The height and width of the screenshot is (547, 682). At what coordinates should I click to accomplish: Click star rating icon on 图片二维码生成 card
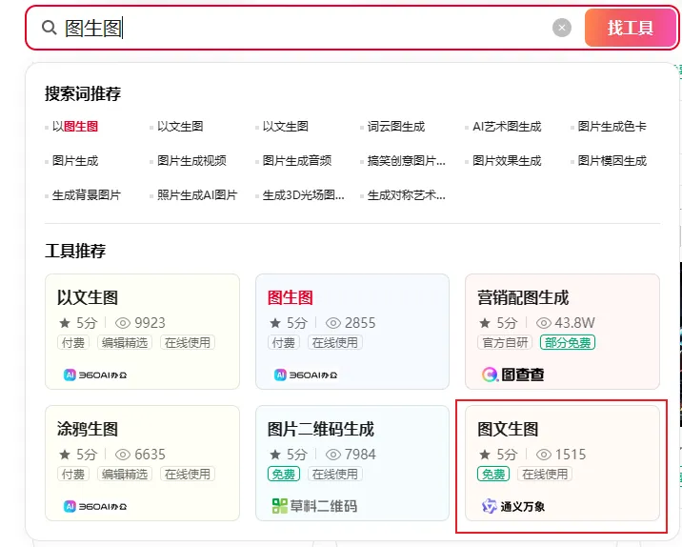(x=275, y=455)
